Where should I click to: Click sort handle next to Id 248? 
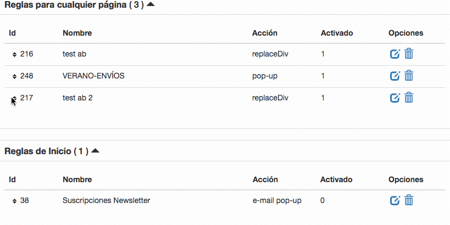pos(14,76)
